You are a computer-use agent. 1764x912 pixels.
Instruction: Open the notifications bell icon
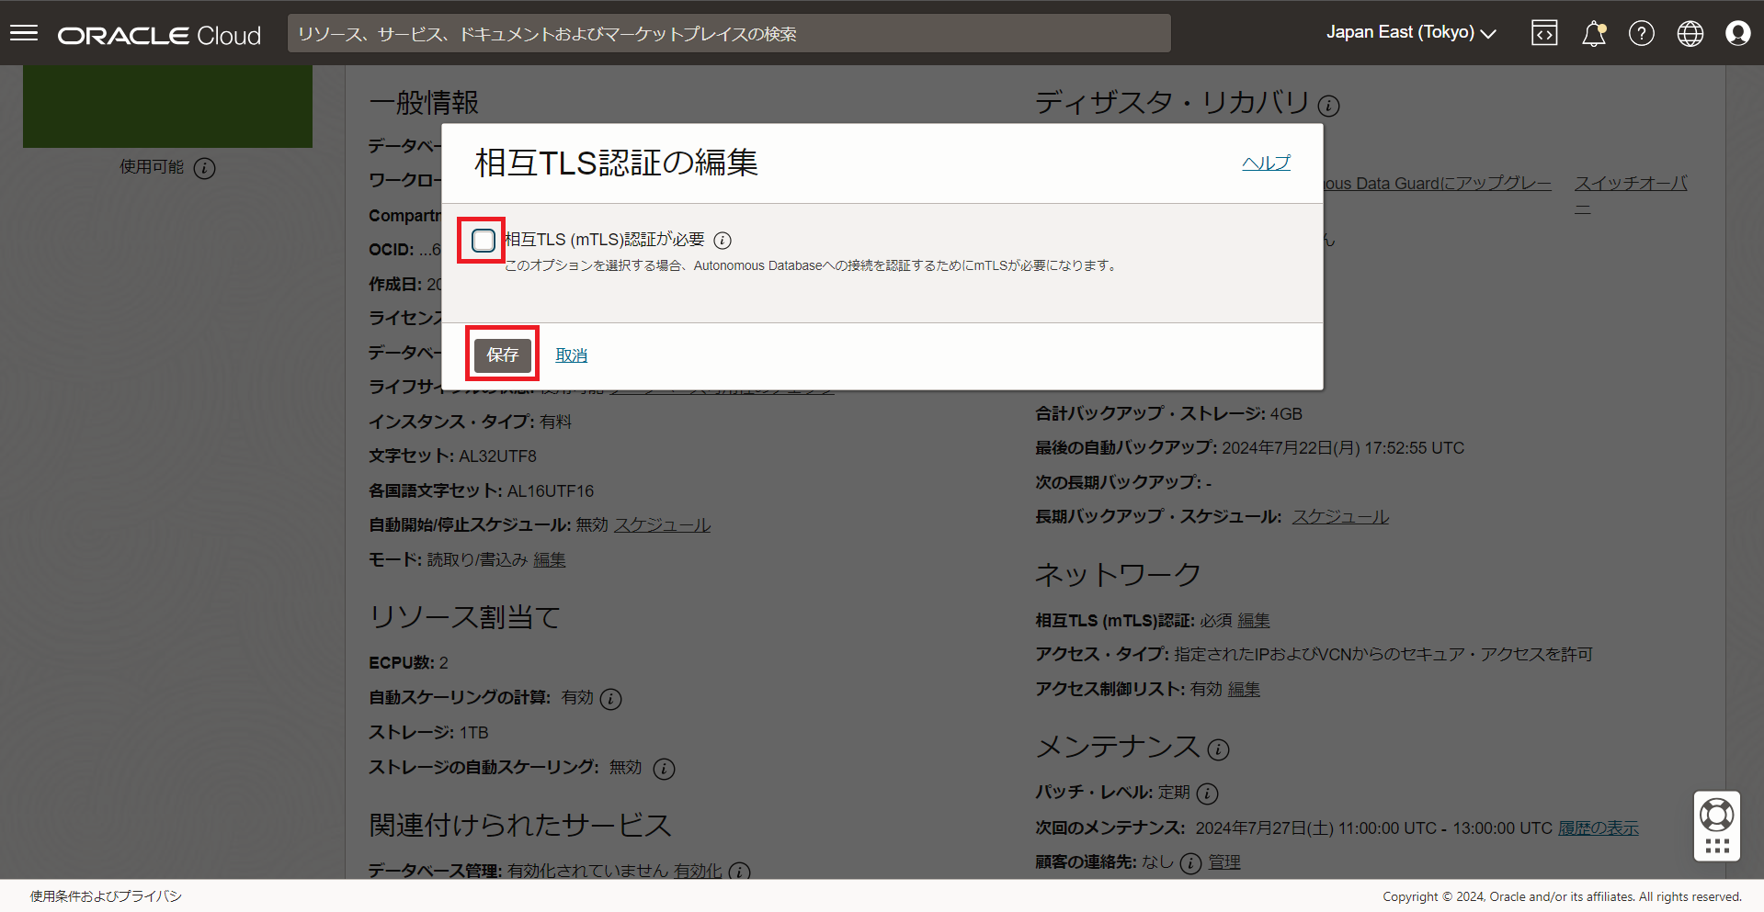point(1593,33)
